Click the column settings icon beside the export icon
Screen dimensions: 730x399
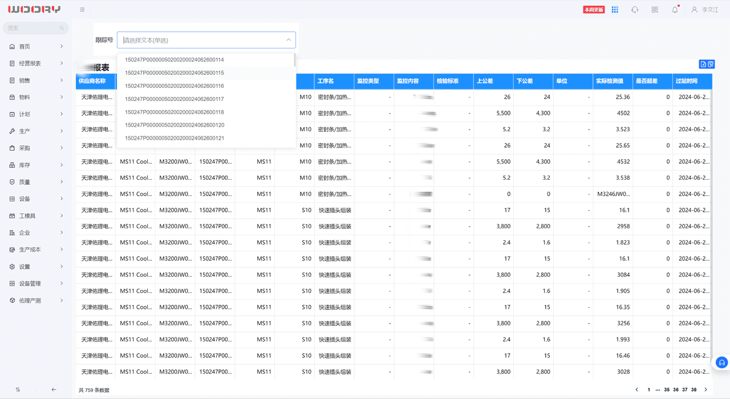pyautogui.click(x=711, y=65)
